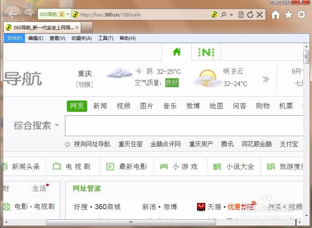Refresh the page with the reload icon
The image size is (312, 228).
[250, 14]
